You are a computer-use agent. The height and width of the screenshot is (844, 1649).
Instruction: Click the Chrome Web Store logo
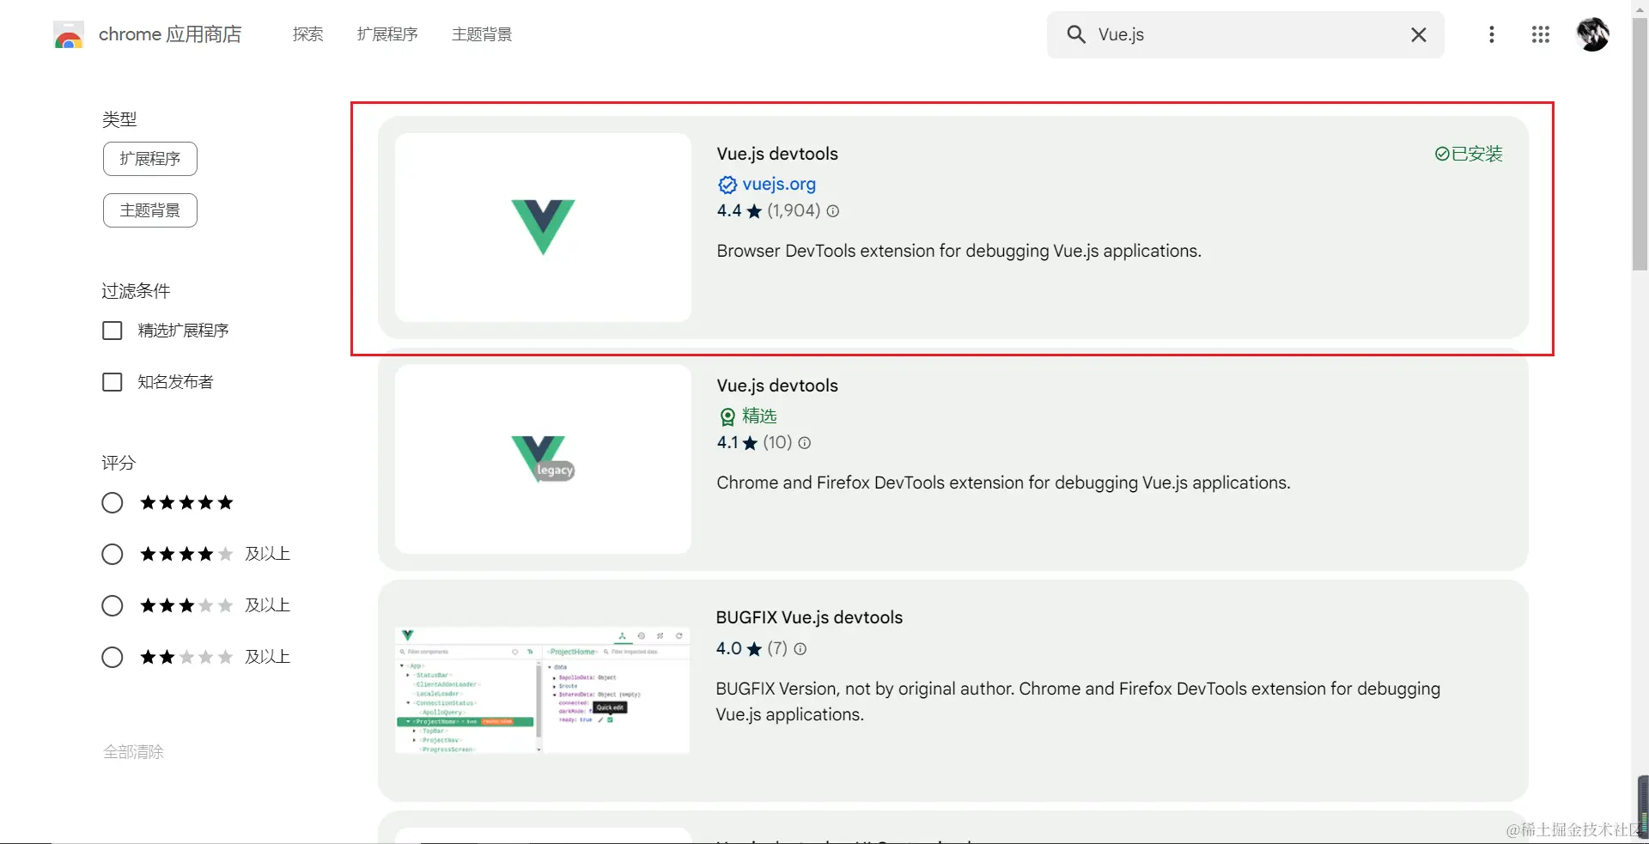pyautogui.click(x=69, y=35)
